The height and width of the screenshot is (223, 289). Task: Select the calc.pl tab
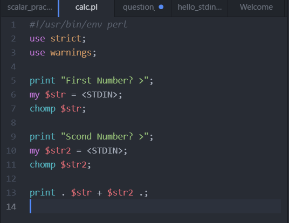86,8
